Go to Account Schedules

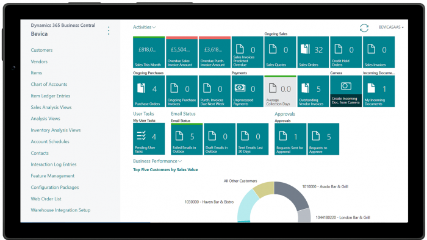(x=50, y=141)
